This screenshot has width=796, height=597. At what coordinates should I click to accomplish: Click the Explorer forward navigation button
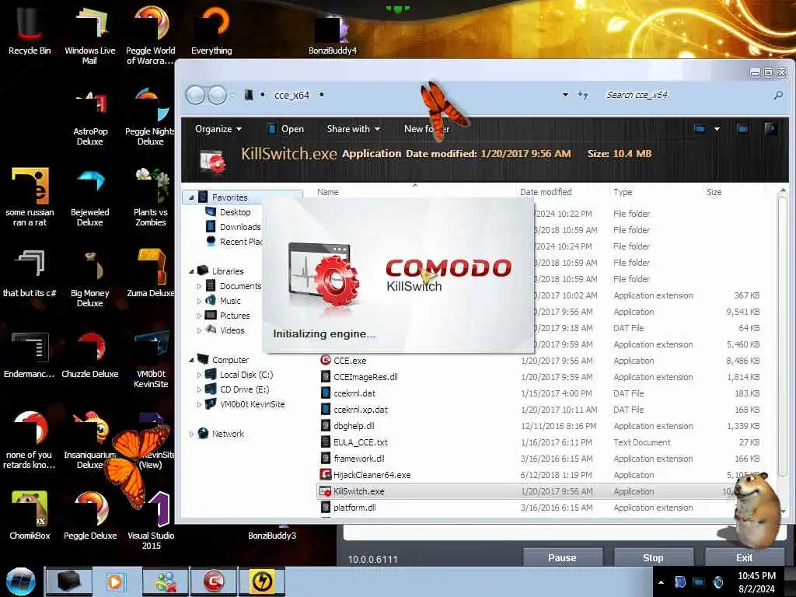click(218, 95)
